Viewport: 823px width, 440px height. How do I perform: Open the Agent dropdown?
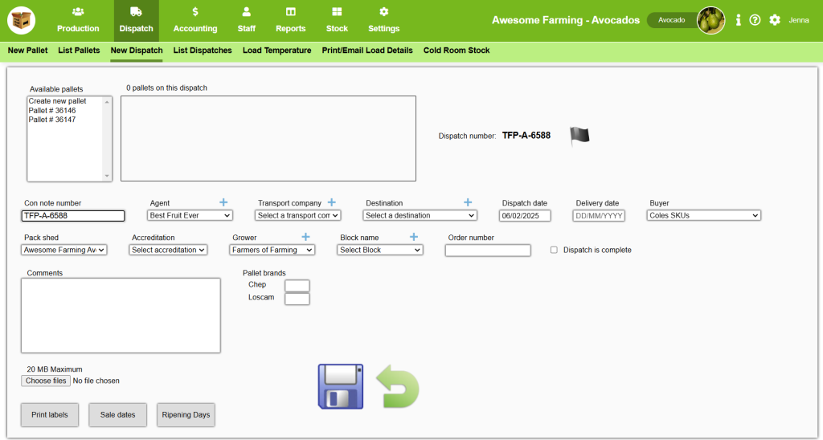[190, 215]
